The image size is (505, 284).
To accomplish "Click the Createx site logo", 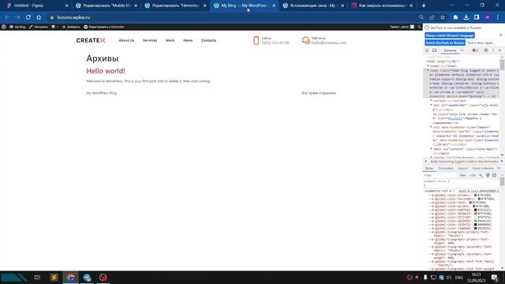I will pos(91,40).
